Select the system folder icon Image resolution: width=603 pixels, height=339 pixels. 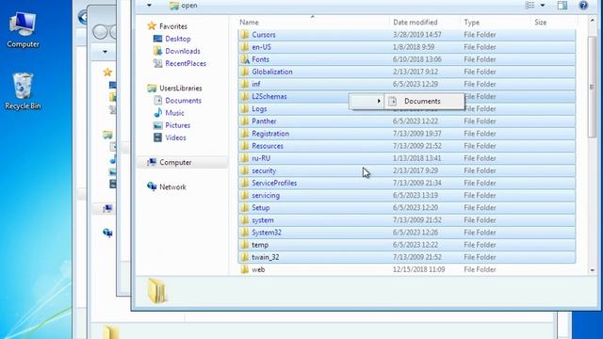point(245,219)
